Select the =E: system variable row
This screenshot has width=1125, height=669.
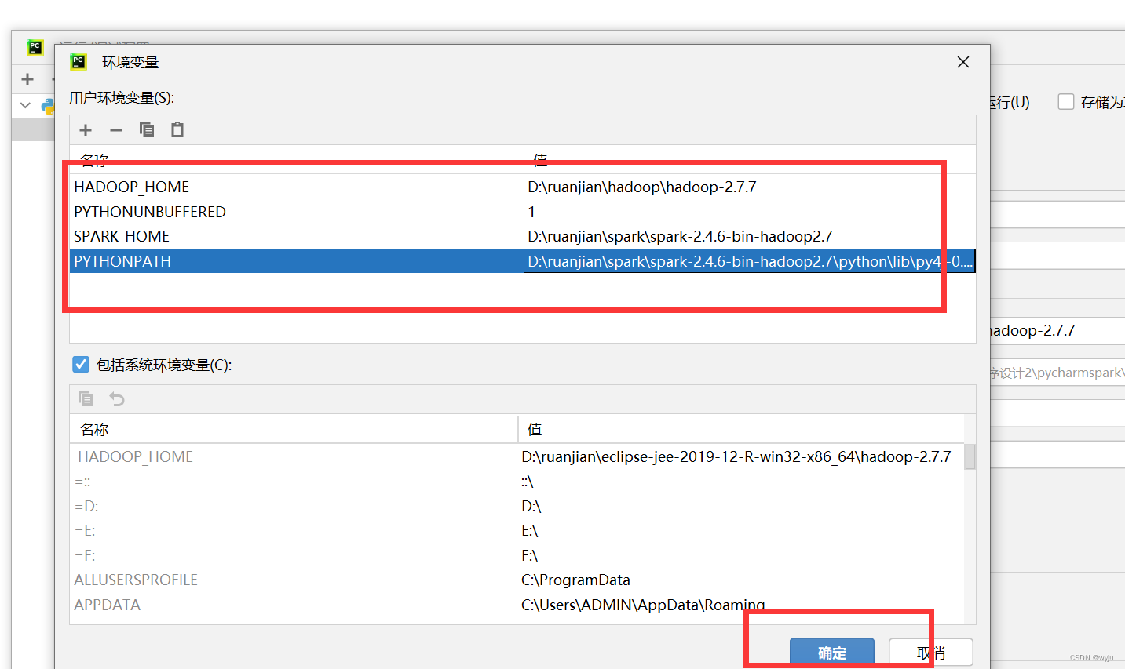tap(517, 531)
